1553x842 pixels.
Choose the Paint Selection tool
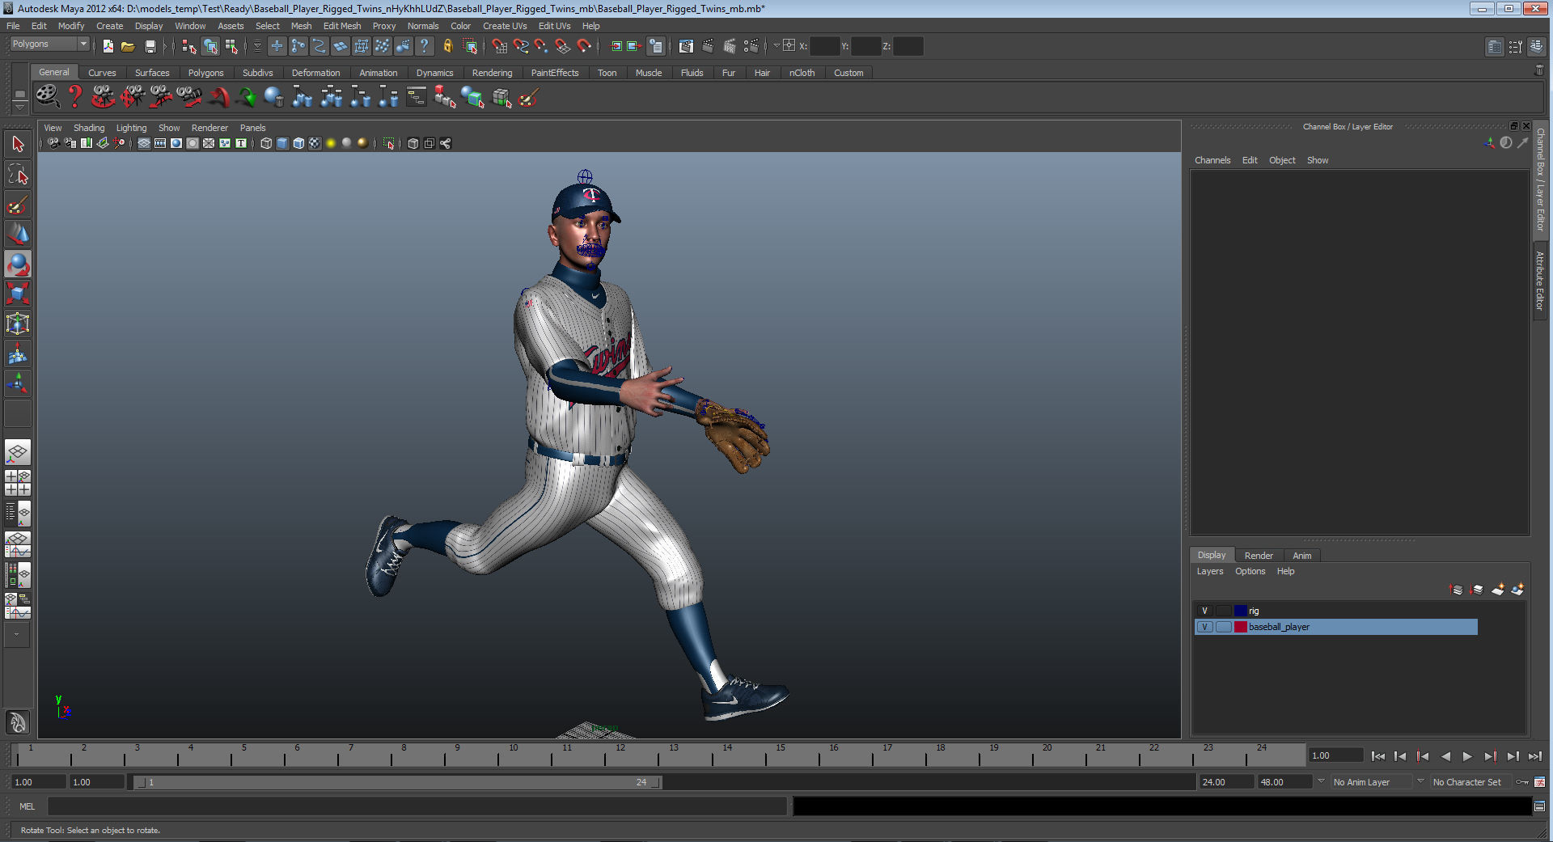(18, 205)
